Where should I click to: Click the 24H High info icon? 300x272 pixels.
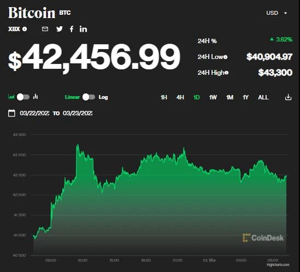tap(227, 73)
